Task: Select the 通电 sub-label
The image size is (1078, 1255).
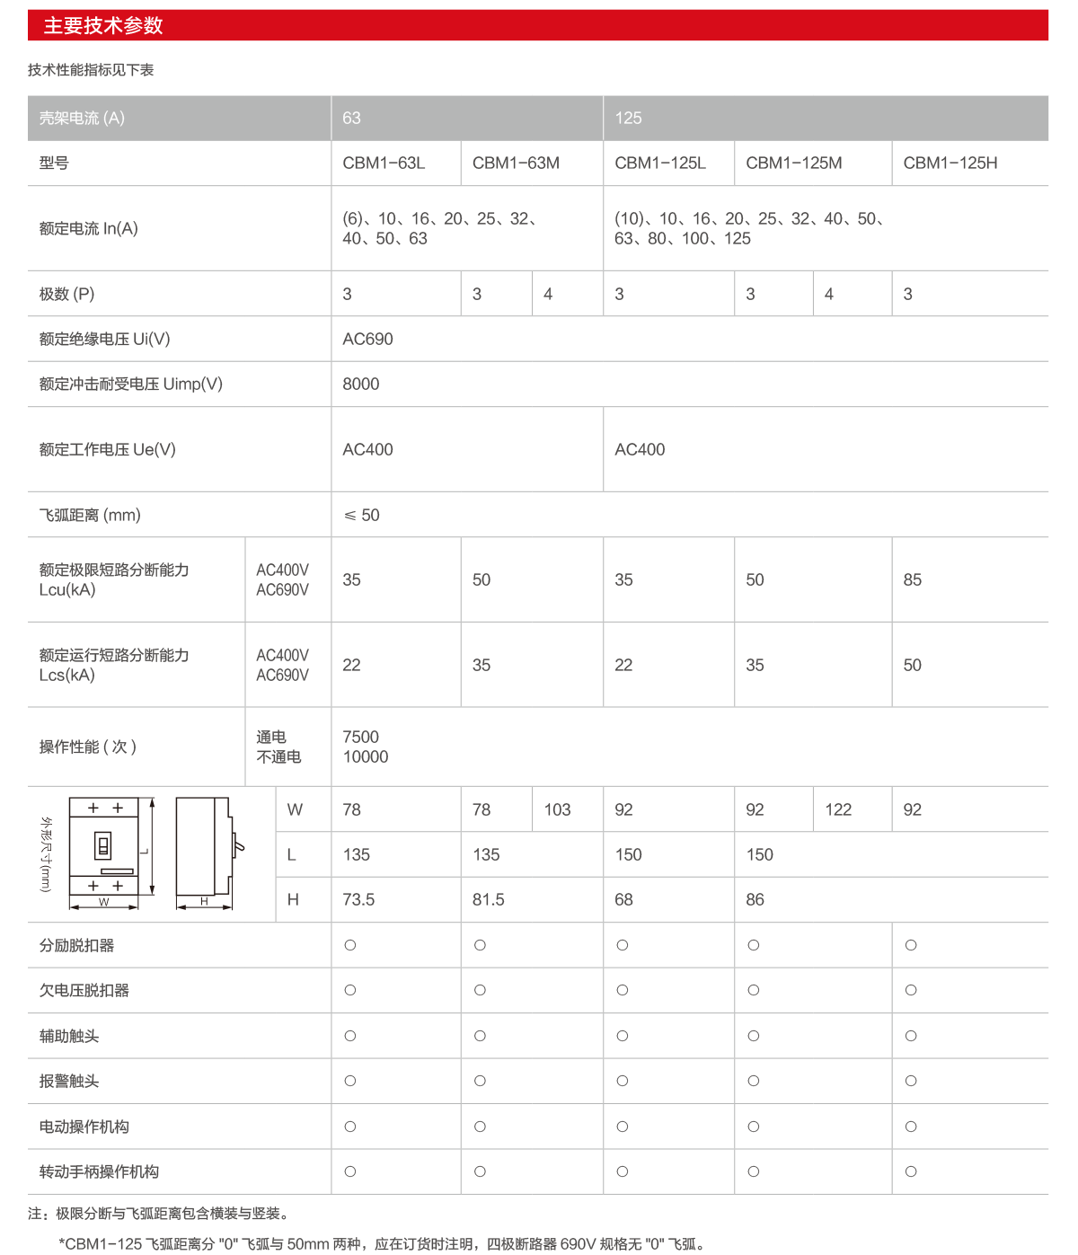Action: click(271, 737)
